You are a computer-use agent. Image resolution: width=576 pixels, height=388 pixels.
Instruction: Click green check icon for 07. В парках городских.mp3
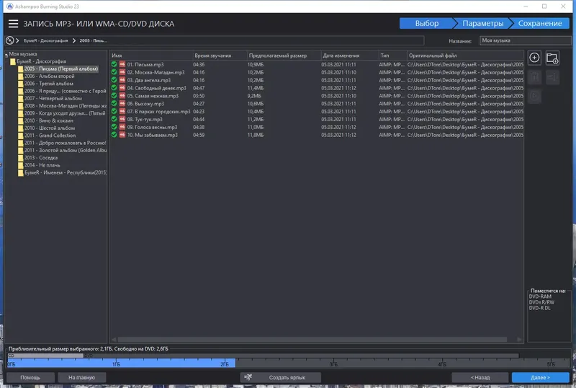114,111
